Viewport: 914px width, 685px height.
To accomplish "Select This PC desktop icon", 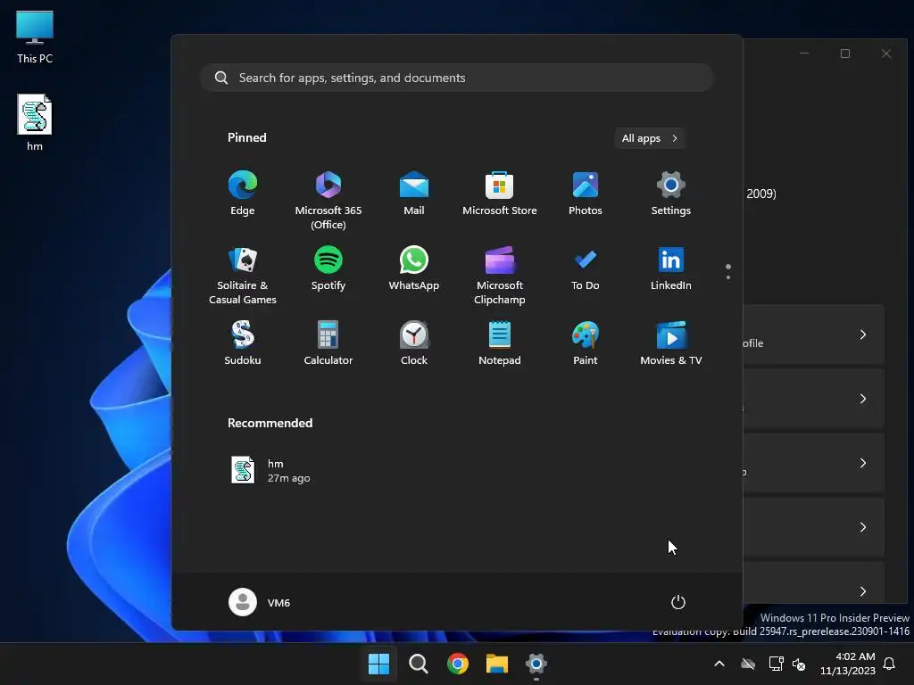I will point(35,37).
